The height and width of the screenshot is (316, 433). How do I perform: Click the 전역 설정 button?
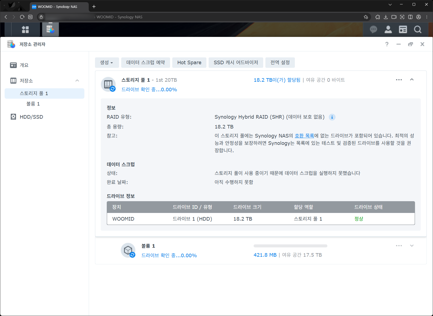(x=280, y=63)
